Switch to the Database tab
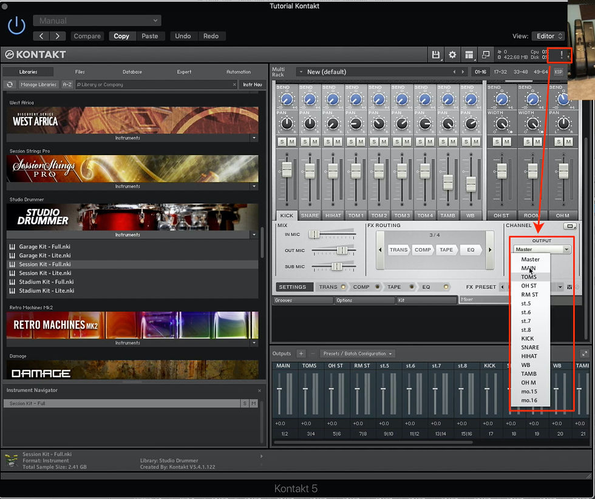The image size is (595, 499). (x=132, y=72)
